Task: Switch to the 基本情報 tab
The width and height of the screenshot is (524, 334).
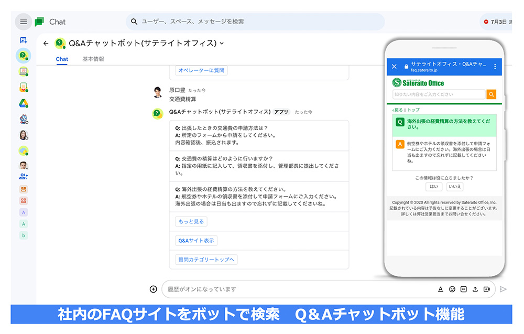Action: click(93, 59)
